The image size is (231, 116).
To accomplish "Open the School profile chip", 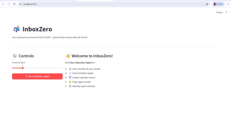I will click(218, 4).
